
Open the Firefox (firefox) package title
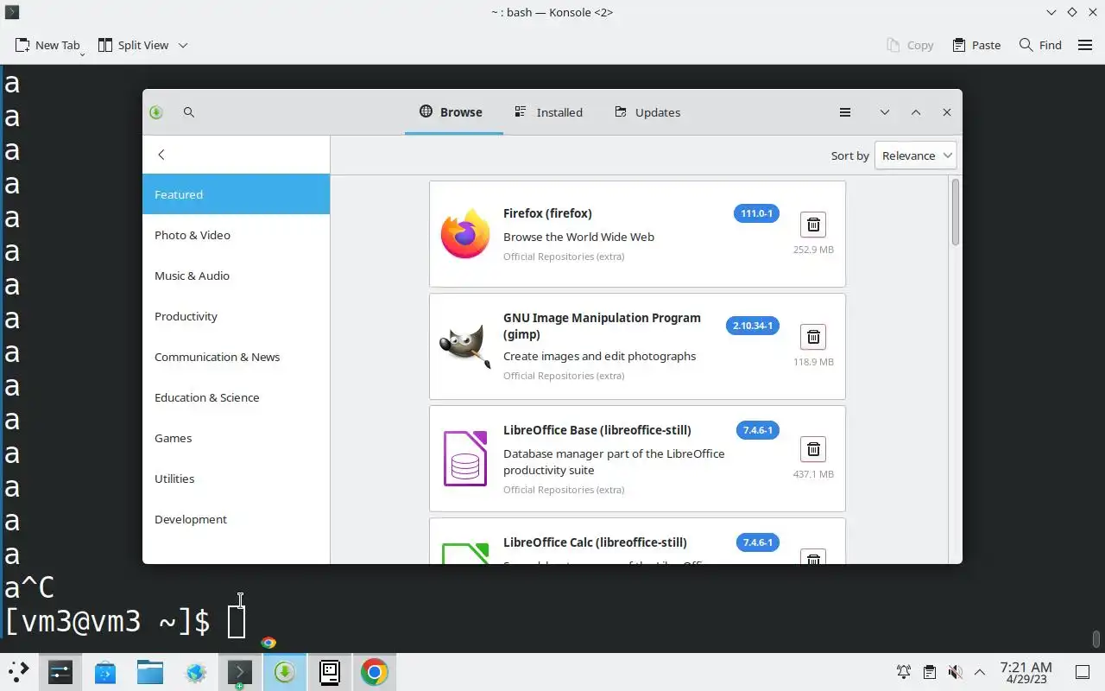[547, 213]
